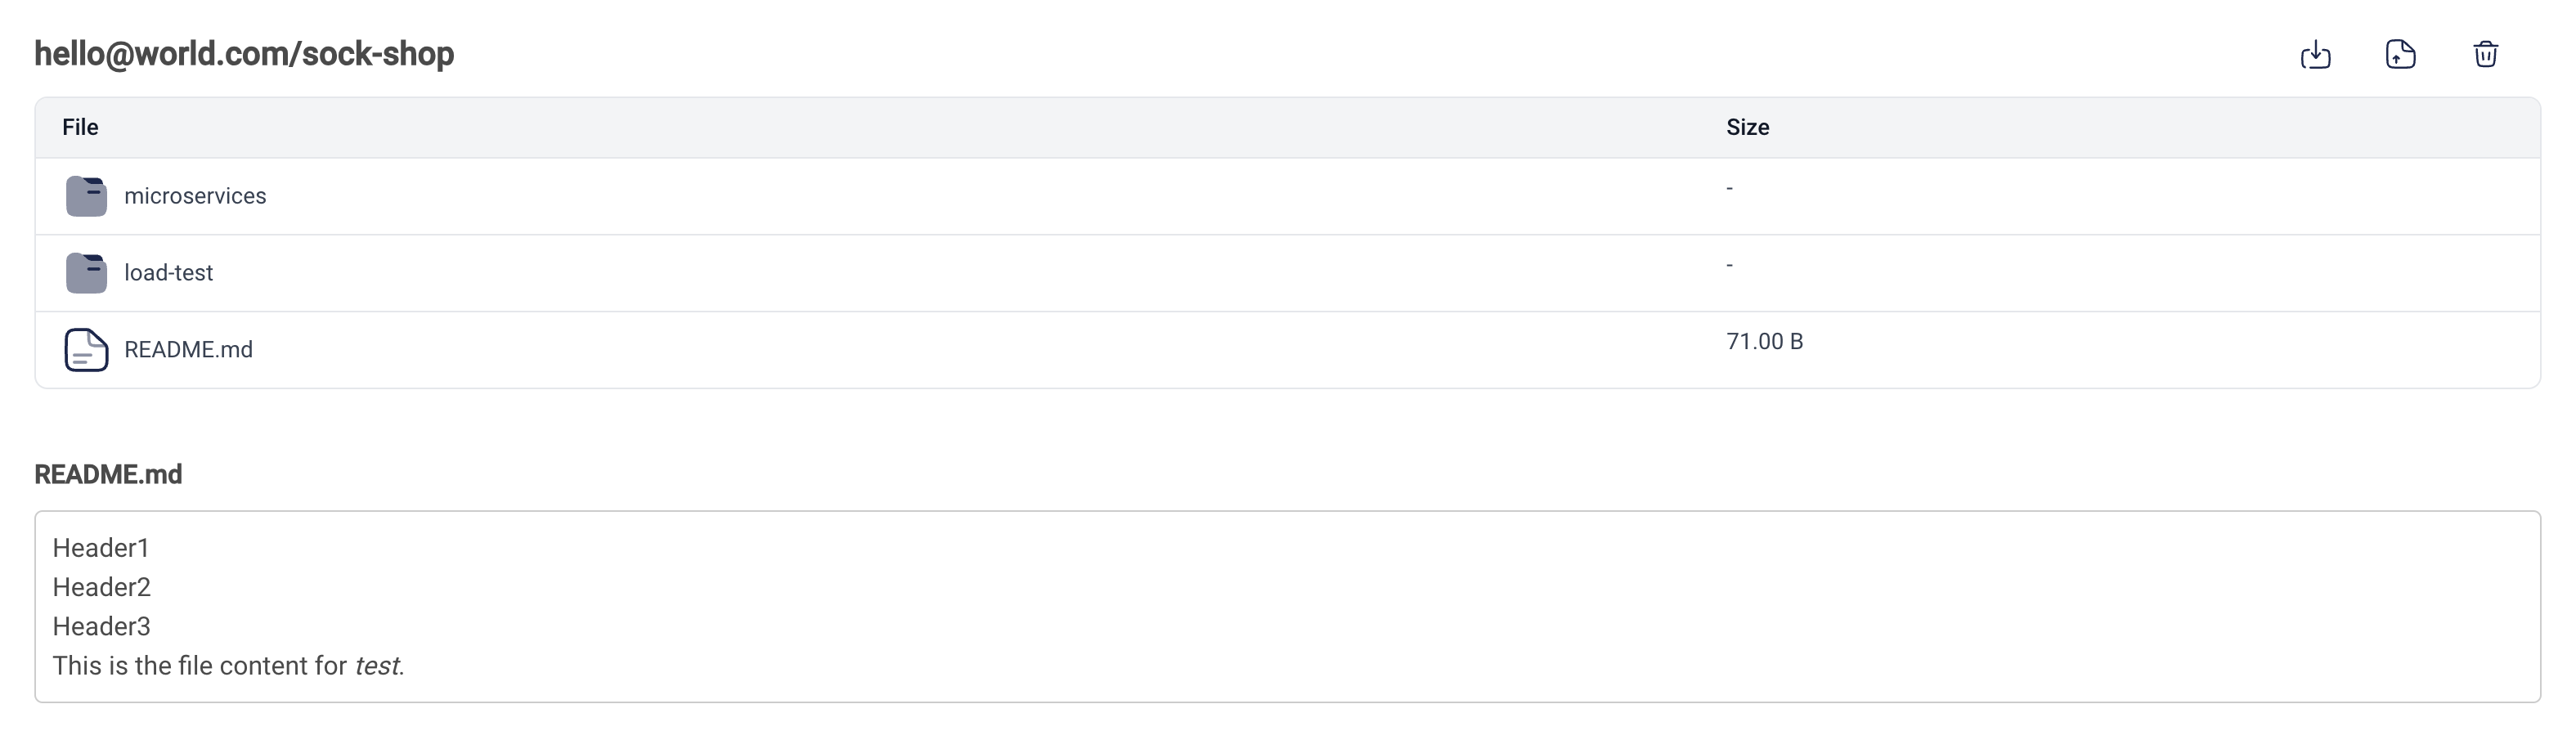Open the load-test folder name
2576x731 pixels.
tap(168, 273)
